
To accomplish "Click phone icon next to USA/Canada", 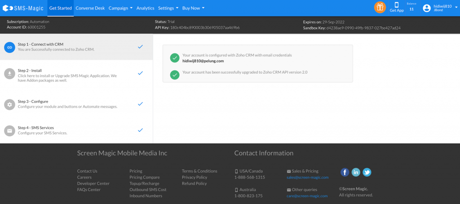I will tap(236, 171).
